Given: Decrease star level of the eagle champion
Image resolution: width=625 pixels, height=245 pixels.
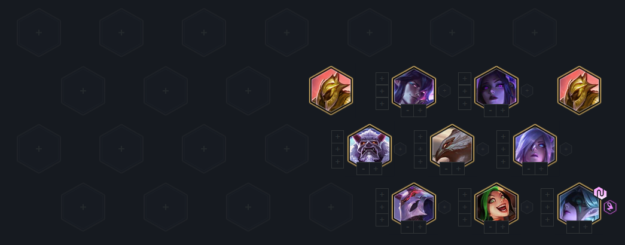Looking at the screenshot, I should point(446,169).
